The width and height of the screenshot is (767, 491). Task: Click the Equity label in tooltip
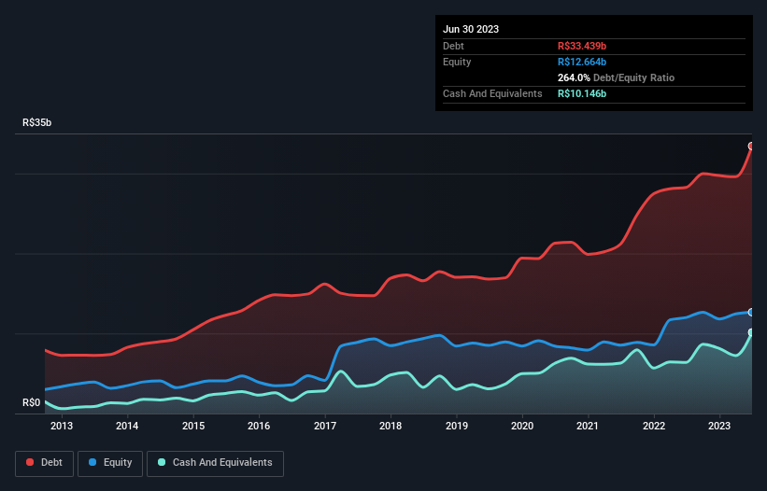pos(457,62)
